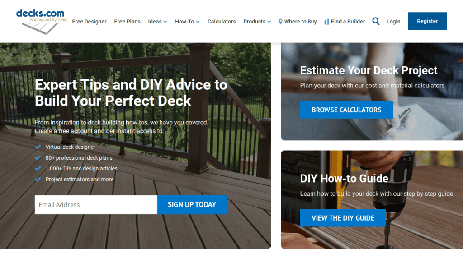Click the decks.com logo
The height and width of the screenshot is (267, 463).
click(x=41, y=22)
